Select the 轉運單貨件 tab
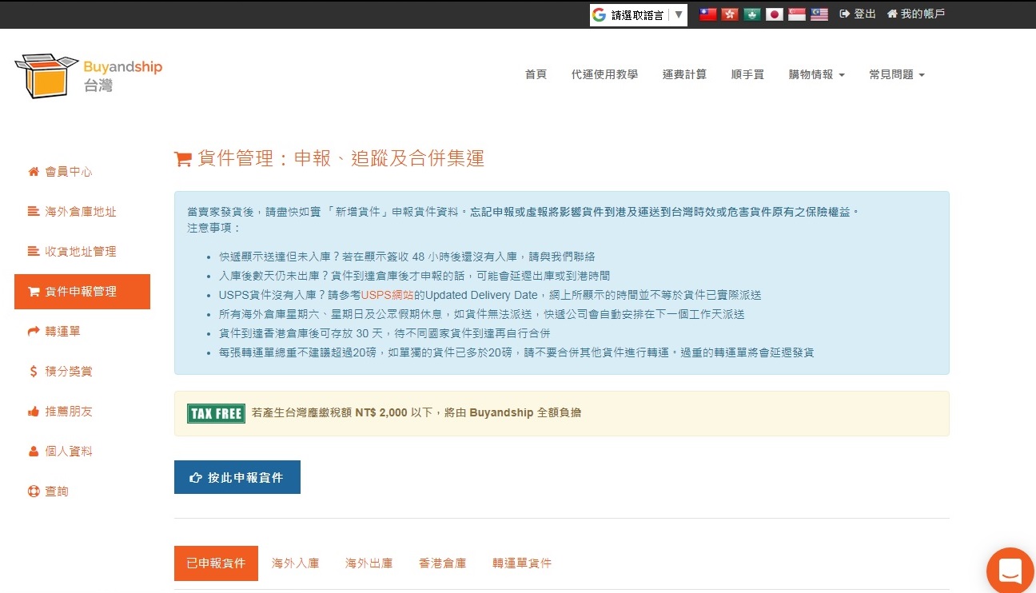 (521, 563)
